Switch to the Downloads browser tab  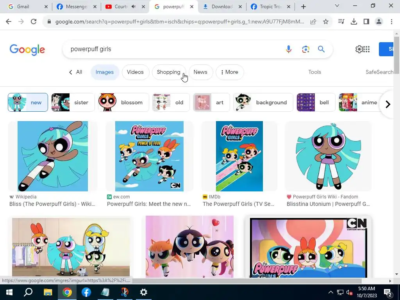222,7
